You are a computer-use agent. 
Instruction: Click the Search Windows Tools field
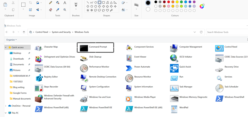[227, 32]
